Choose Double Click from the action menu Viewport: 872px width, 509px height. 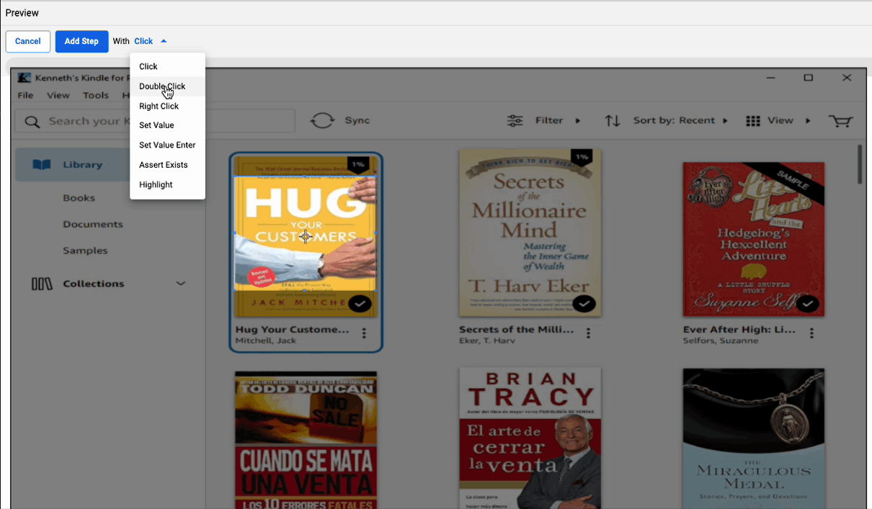pos(162,86)
